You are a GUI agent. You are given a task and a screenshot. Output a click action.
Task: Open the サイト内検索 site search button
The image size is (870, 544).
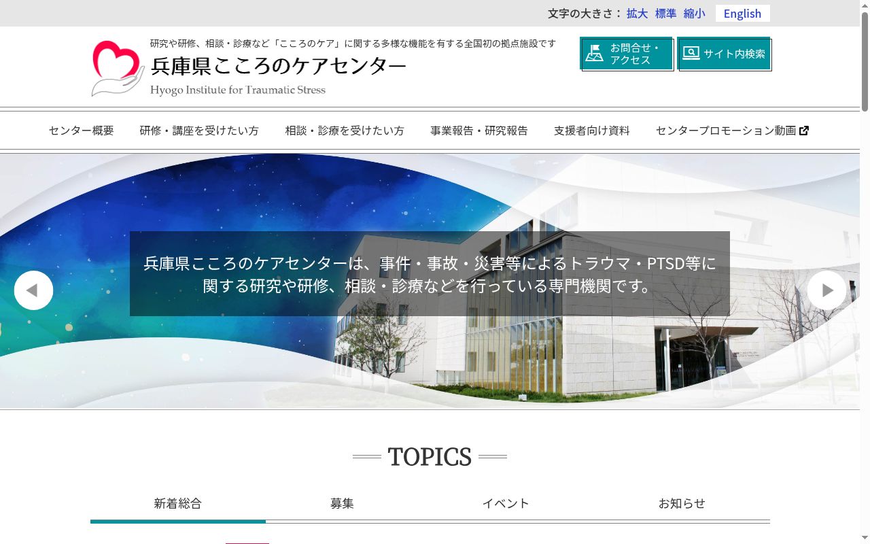725,54
